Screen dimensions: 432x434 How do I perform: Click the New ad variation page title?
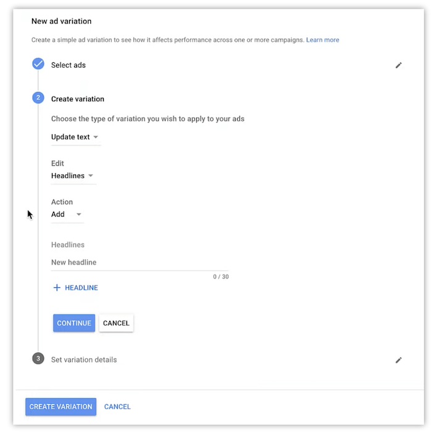pyautogui.click(x=61, y=21)
